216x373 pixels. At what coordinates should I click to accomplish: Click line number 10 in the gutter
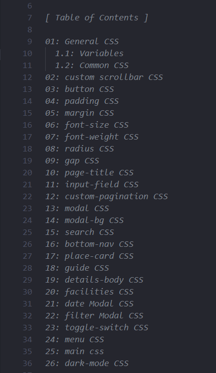click(27, 54)
